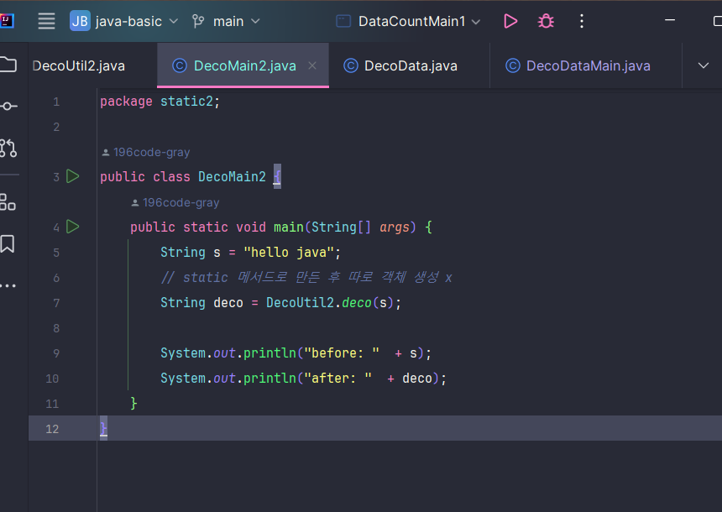This screenshot has height=512, width=722.
Task: Open the main menu hamburger icon
Action: [x=46, y=21]
